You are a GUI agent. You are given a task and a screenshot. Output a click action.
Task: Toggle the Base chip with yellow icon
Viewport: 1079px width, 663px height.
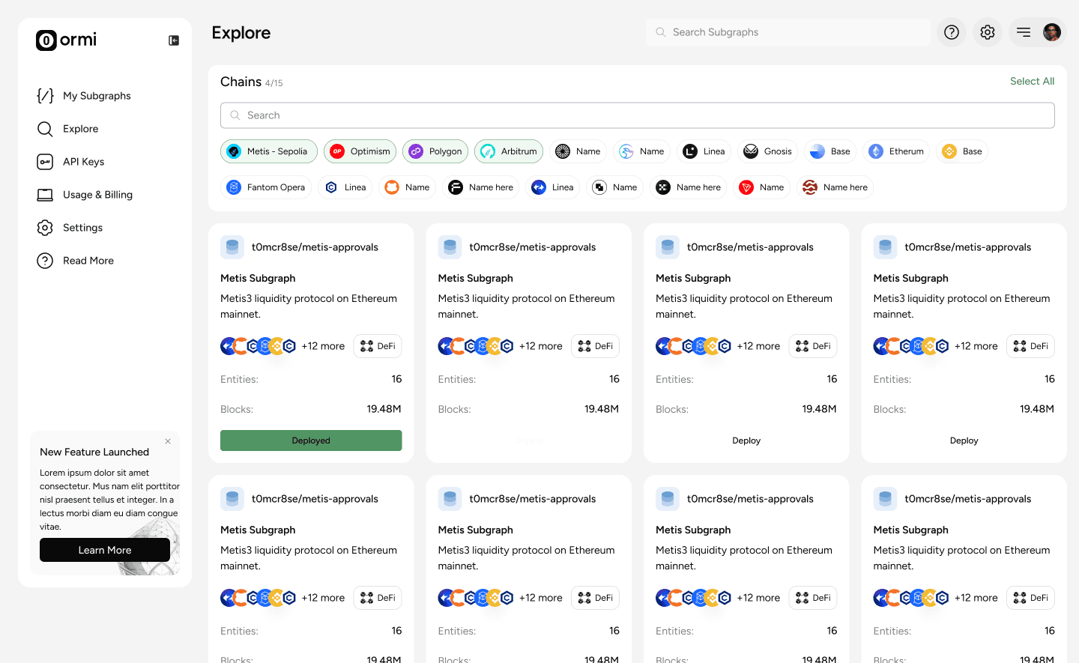click(x=962, y=151)
